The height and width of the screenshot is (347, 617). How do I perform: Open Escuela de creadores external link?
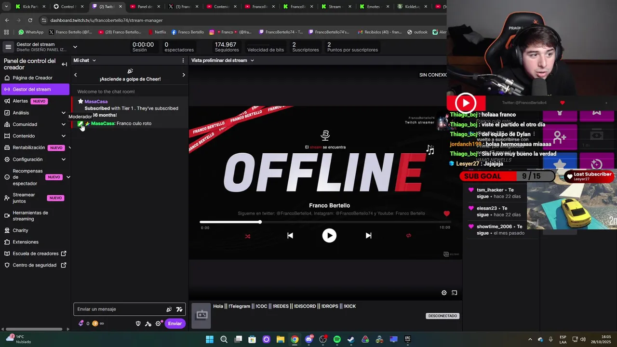pos(35,254)
